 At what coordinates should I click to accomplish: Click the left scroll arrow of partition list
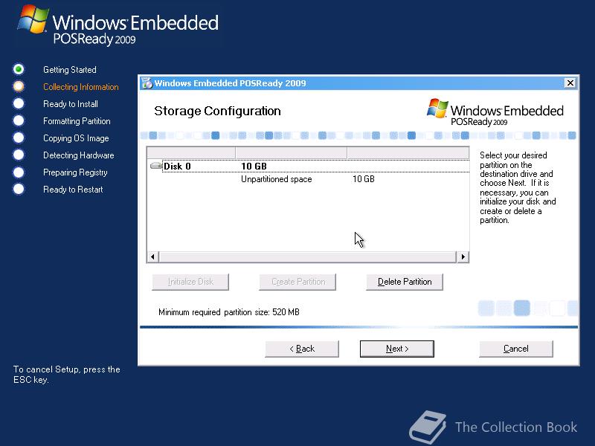152,256
